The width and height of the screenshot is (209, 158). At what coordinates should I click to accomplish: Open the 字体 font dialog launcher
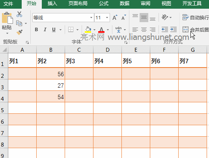pos(126,43)
